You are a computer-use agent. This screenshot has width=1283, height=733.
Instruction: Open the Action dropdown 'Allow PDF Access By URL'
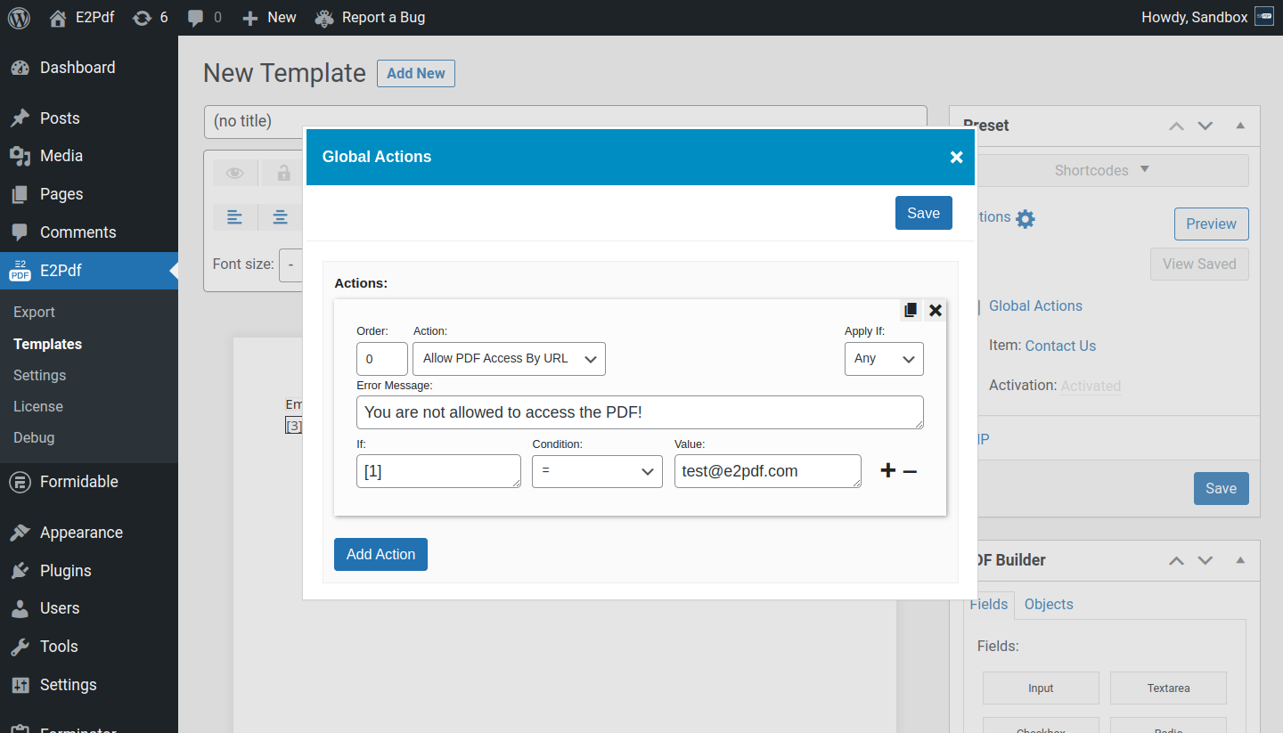click(509, 359)
